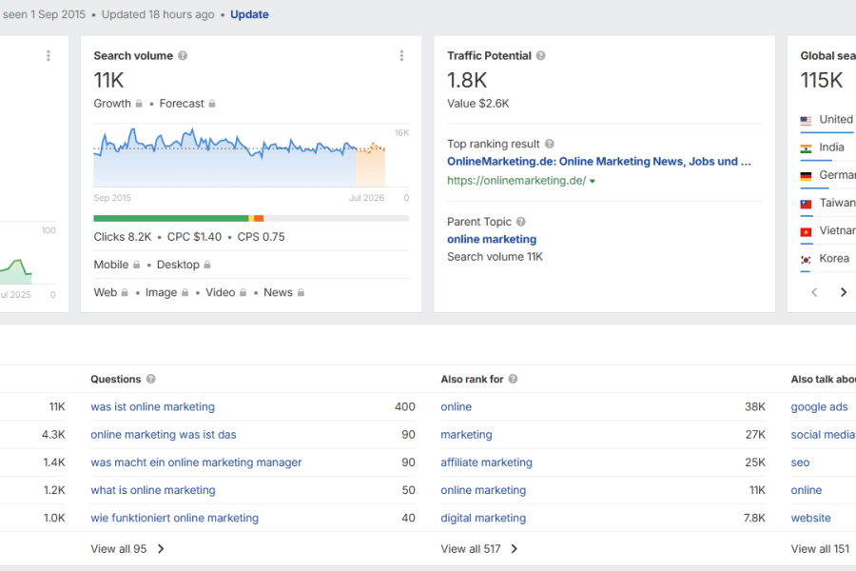856x571 pixels.
Task: Click View all 151 also talk about
Action: [820, 548]
